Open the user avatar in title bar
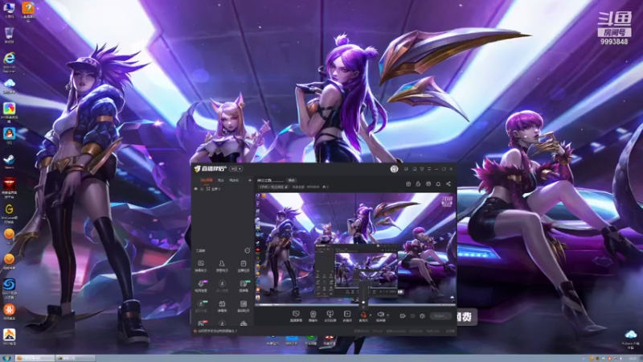Screen dimensions: 643x362 pos(394,169)
